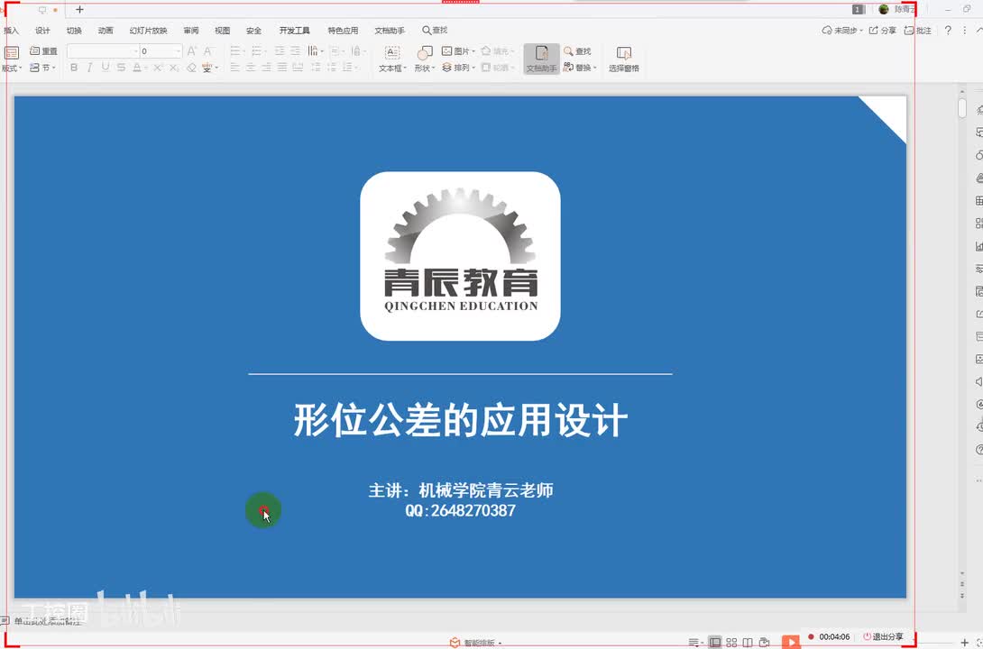This screenshot has height=649, width=983.
Task: Click the vertical scrollbar thumb
Action: pos(962,107)
